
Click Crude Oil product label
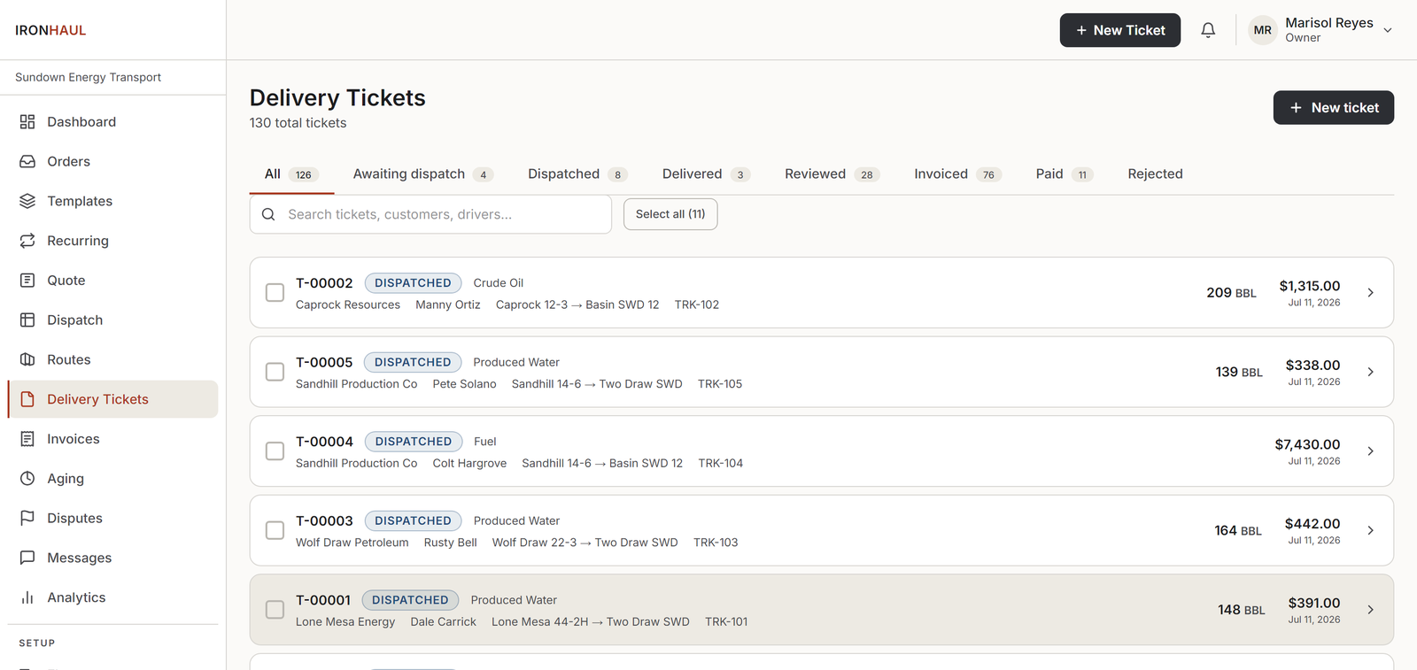coord(499,283)
